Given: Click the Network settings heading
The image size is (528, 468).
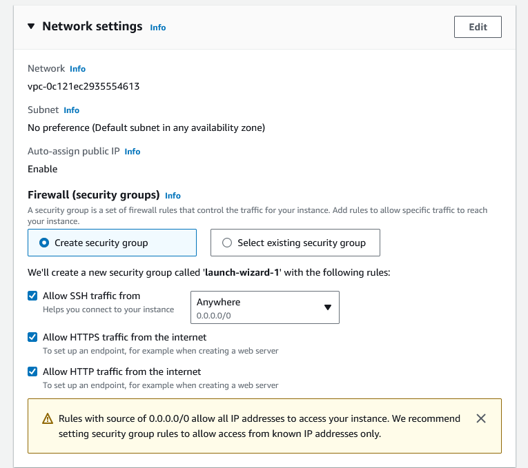Looking at the screenshot, I should point(92,26).
